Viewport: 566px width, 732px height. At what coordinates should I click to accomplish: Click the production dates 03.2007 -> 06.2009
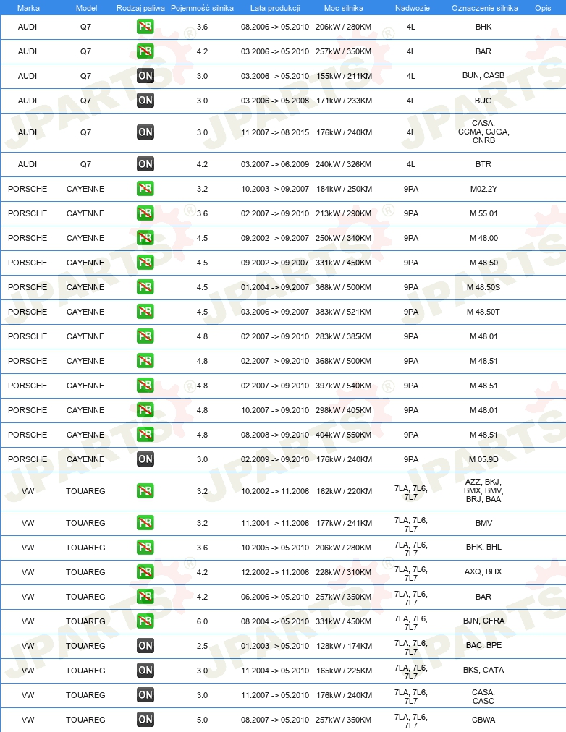point(275,164)
